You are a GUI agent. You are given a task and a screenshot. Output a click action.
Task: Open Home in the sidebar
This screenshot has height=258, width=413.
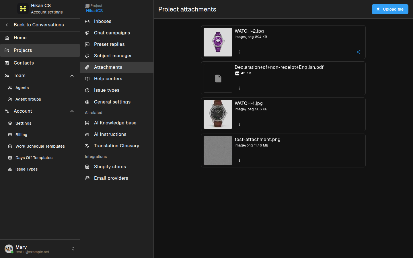pos(40,38)
